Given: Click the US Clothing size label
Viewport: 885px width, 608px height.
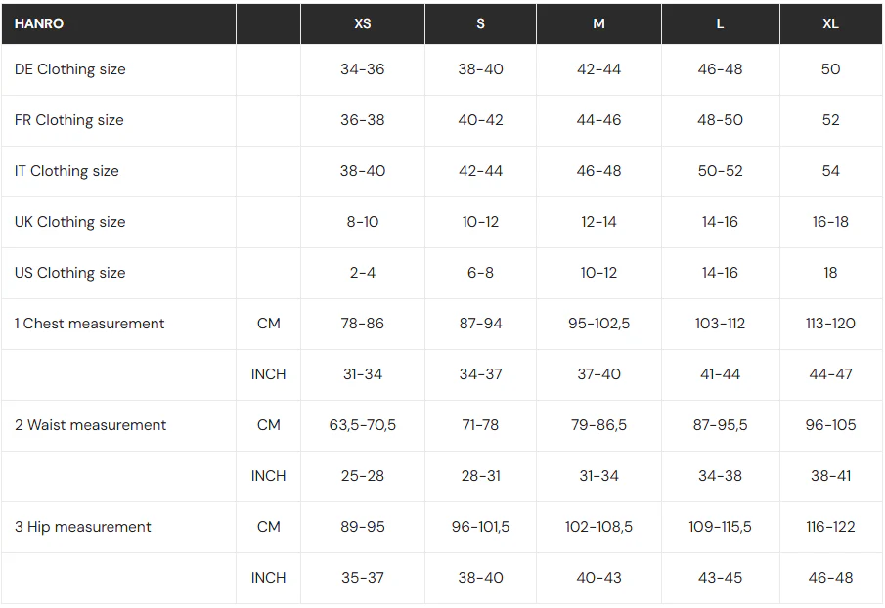Looking at the screenshot, I should tap(69, 273).
